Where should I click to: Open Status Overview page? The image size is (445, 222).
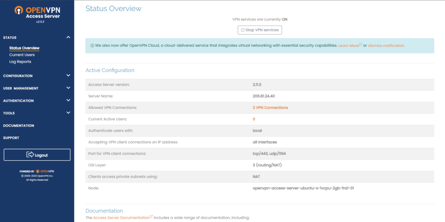(x=24, y=48)
